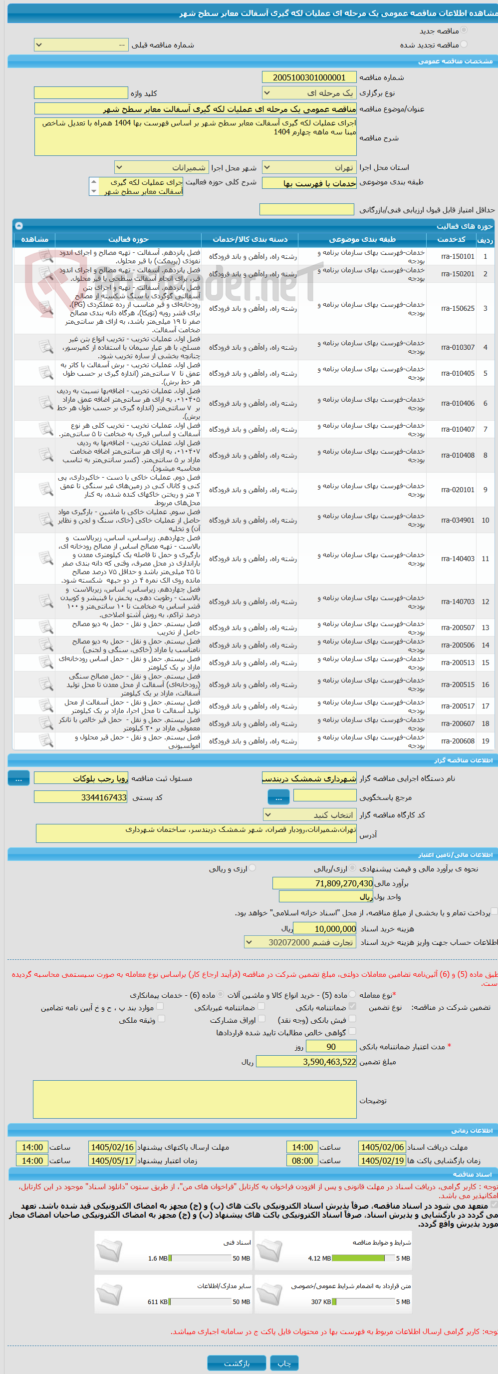This screenshot has height=1374, width=498.
Task: Open lookup button next to مرجع پاسخگویی
Action: [x=278, y=798]
